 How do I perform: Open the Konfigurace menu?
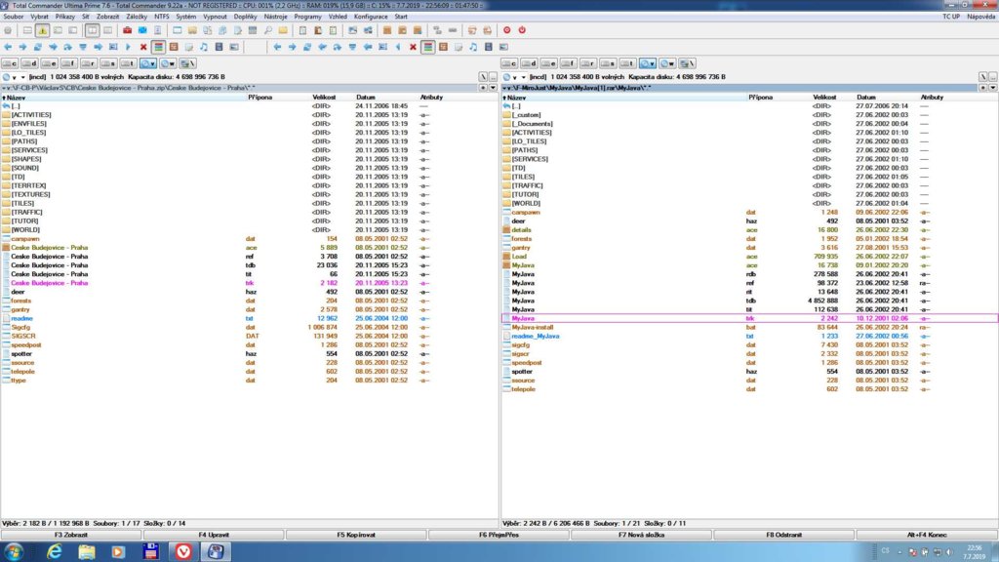point(371,17)
